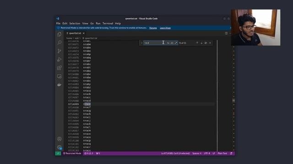Click the VS Code logo in title bar
The height and width of the screenshot is (164, 293).
tap(58, 19)
